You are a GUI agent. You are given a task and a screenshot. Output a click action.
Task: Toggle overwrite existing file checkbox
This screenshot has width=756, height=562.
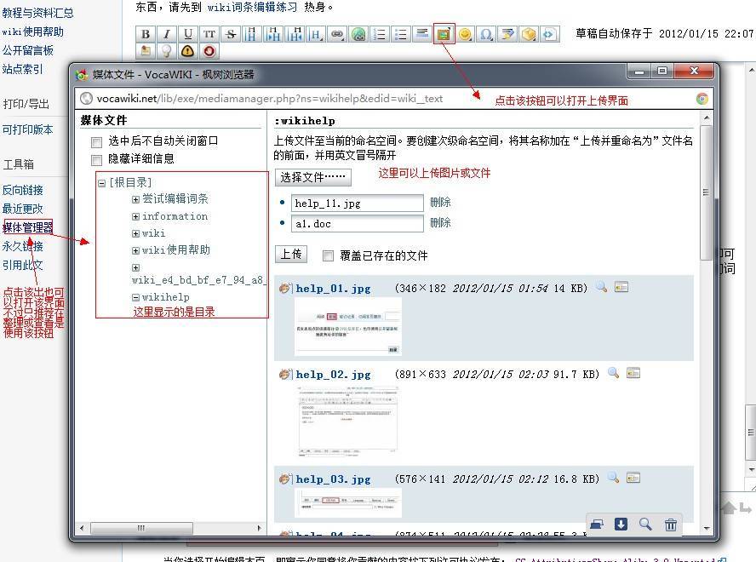click(x=328, y=255)
